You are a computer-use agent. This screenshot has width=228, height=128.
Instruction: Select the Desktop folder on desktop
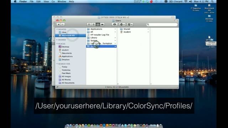(209, 18)
